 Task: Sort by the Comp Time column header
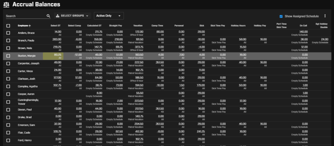157,26
